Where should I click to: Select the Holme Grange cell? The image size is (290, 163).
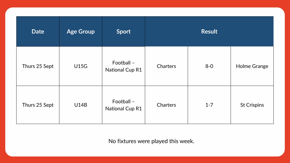pyautogui.click(x=252, y=66)
